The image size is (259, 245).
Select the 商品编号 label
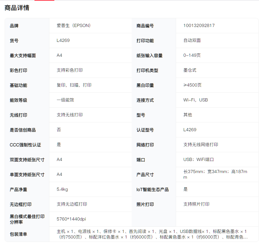point(145,26)
